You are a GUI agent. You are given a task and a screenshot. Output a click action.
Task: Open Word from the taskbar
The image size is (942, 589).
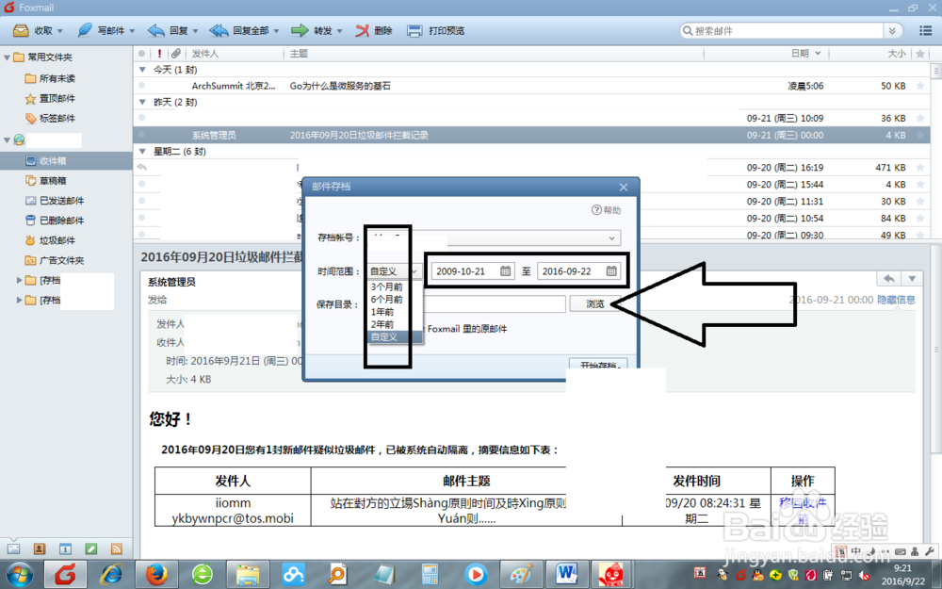(x=566, y=575)
